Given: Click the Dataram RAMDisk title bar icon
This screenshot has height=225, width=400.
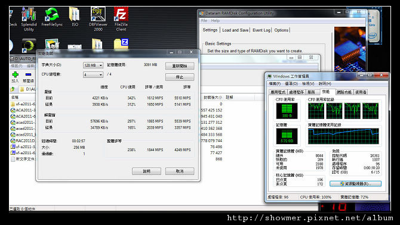Looking at the screenshot, I should coord(202,13).
